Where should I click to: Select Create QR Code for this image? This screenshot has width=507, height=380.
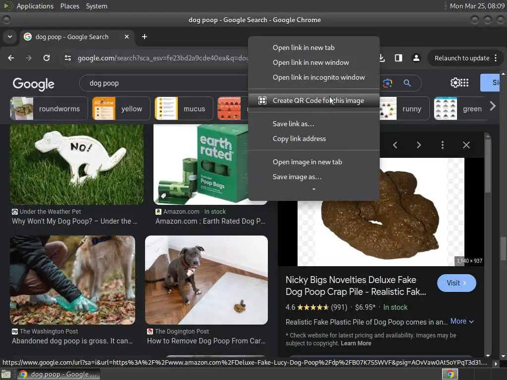313,100
